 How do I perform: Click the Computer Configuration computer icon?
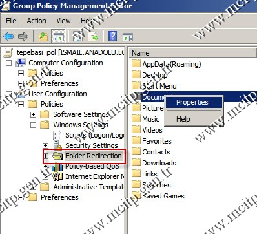[x=21, y=63]
